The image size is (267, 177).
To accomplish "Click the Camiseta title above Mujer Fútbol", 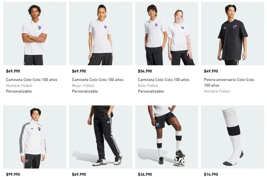I will coord(98,80).
